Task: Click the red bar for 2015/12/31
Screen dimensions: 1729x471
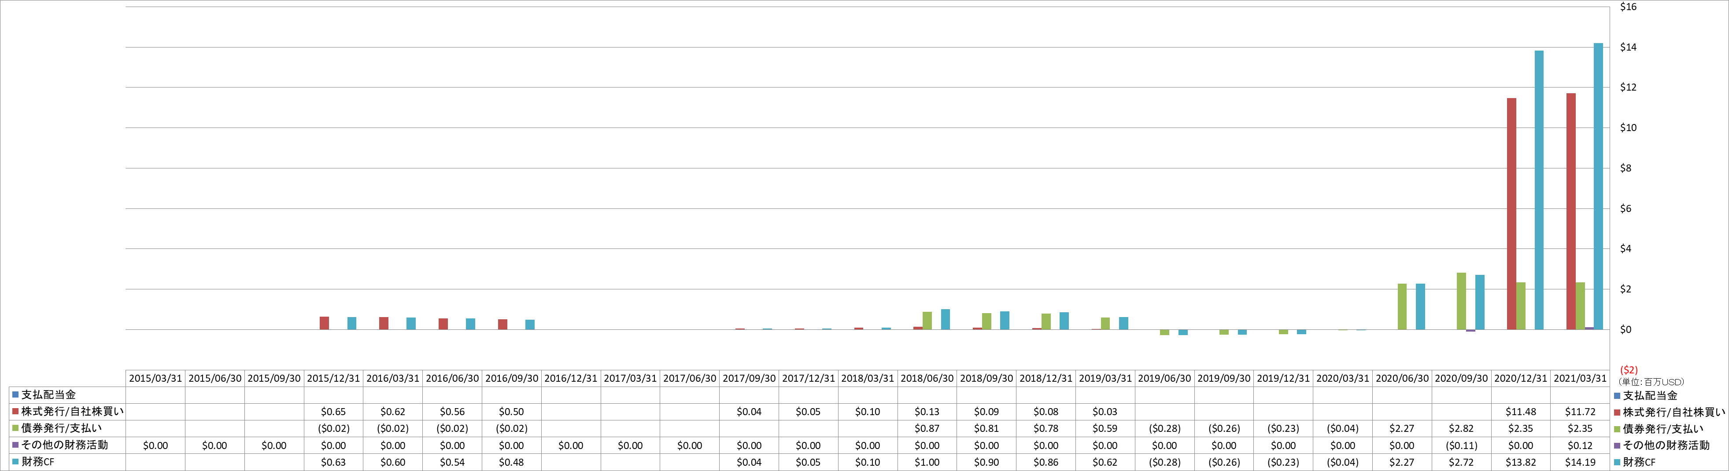Action: click(x=324, y=323)
